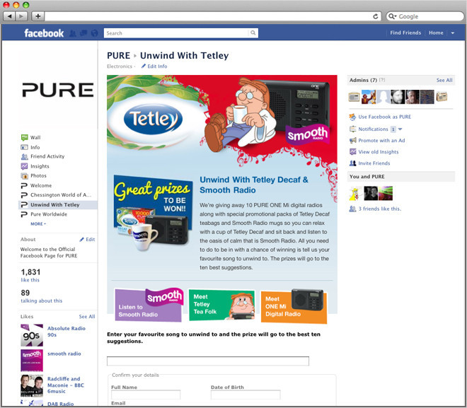467x408 pixels.
Task: Open the account dropdown arrow beside Home
Action: click(452, 33)
